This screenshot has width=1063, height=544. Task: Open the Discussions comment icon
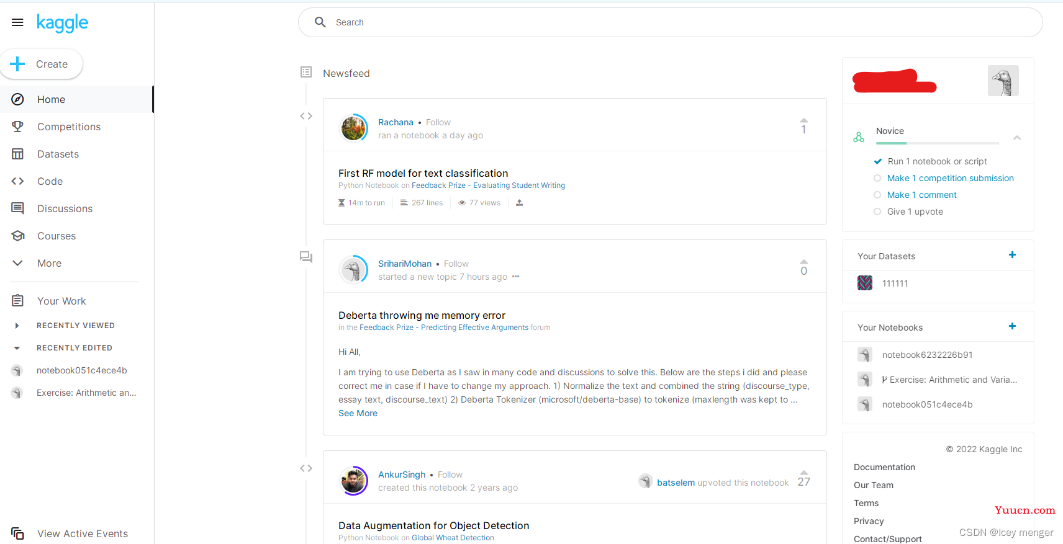18,208
